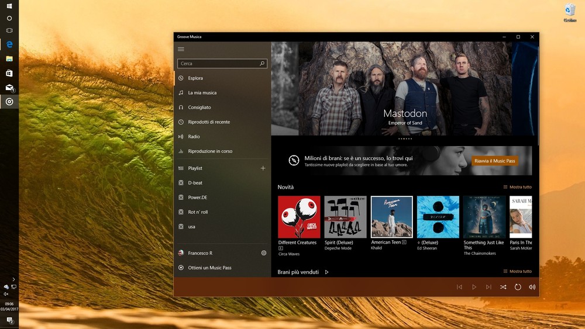Click Riavvia il Music Pass button
Viewport: 585px width, 329px height.
(x=494, y=161)
